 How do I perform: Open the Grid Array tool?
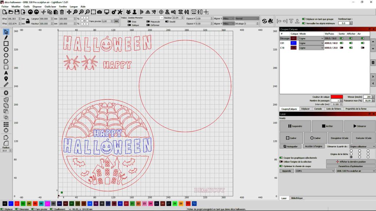click(6, 125)
